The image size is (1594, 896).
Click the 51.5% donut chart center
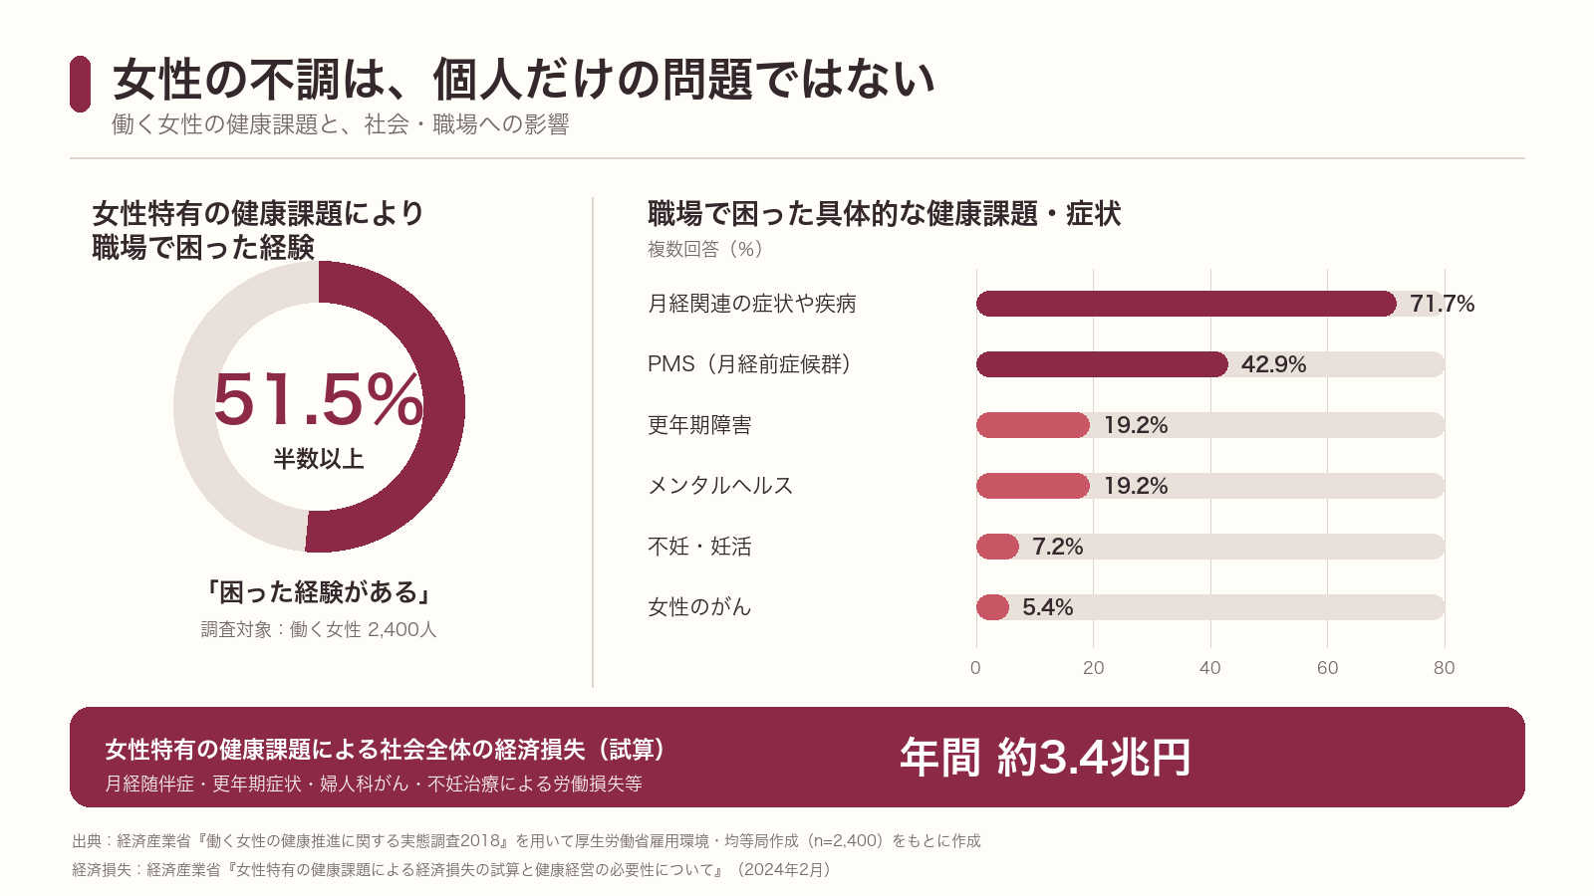point(319,406)
